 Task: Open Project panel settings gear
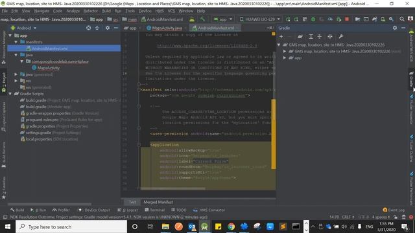point(108,28)
